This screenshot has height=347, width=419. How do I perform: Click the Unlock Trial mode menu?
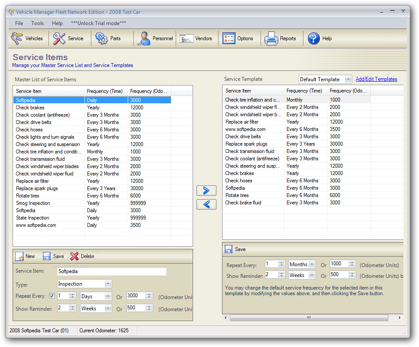(98, 23)
